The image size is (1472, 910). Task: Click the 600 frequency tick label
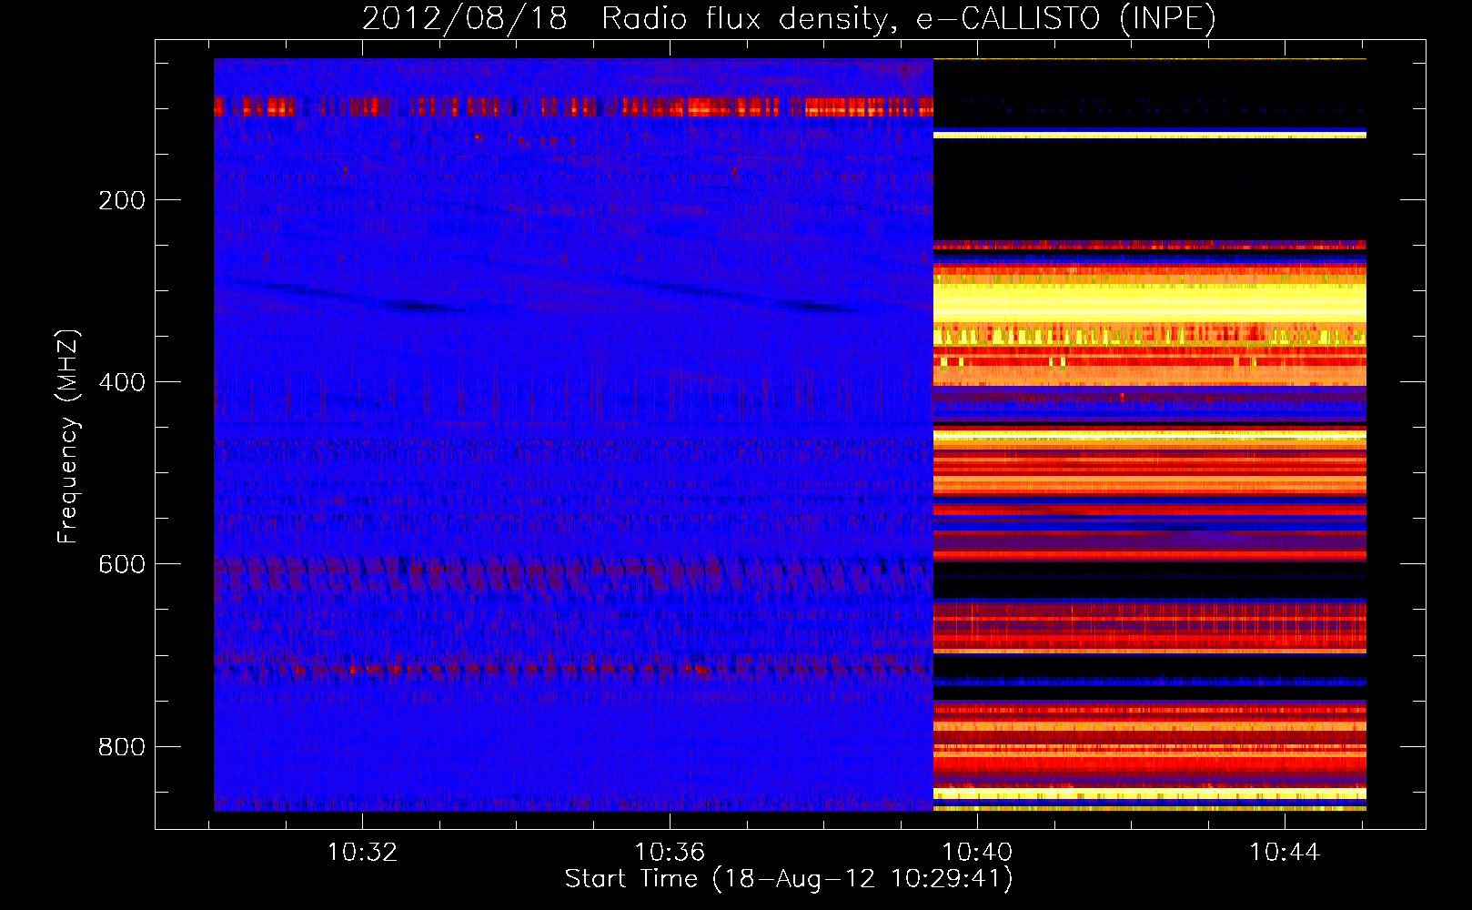click(x=122, y=564)
